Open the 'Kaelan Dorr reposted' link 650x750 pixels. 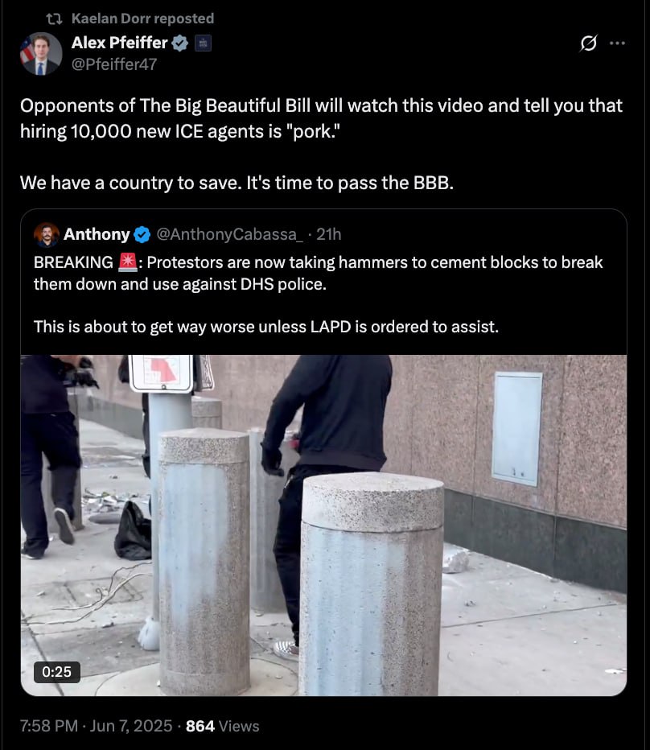[x=142, y=19]
